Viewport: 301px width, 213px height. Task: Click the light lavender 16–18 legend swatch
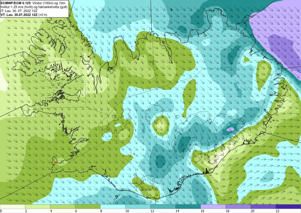213,207
